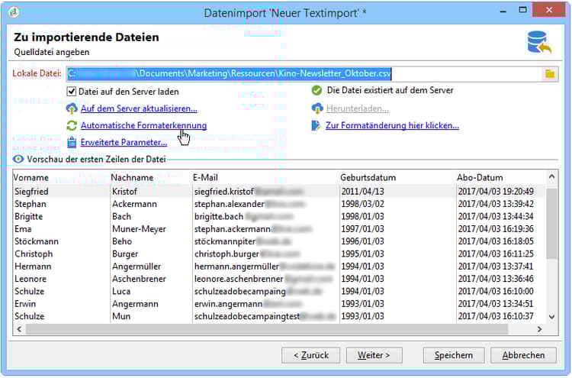Select the 'Hermann' first name cell
This screenshot has height=378, width=572.
pyautogui.click(x=61, y=267)
